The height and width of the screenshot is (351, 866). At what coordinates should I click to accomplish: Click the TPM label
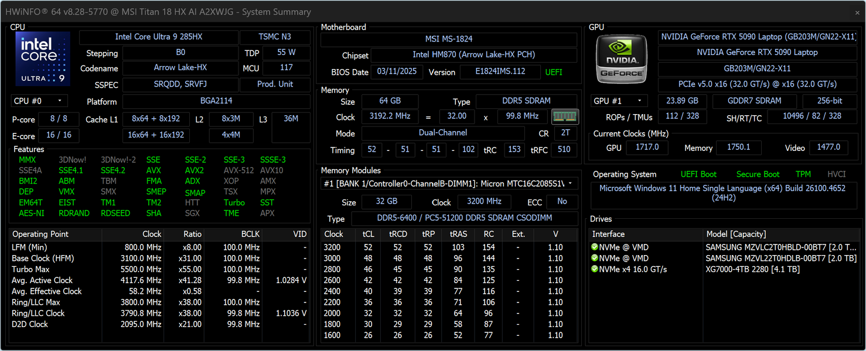click(803, 174)
